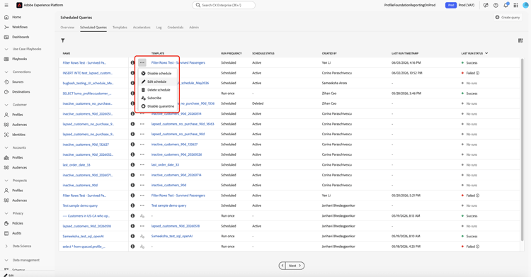Image resolution: width=531 pixels, height=277 pixels.
Task: Open Workflows in the sidebar
Action: pos(20,27)
